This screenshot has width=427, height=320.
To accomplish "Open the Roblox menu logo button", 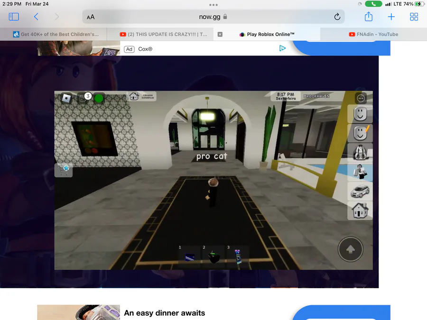I will click(66, 98).
